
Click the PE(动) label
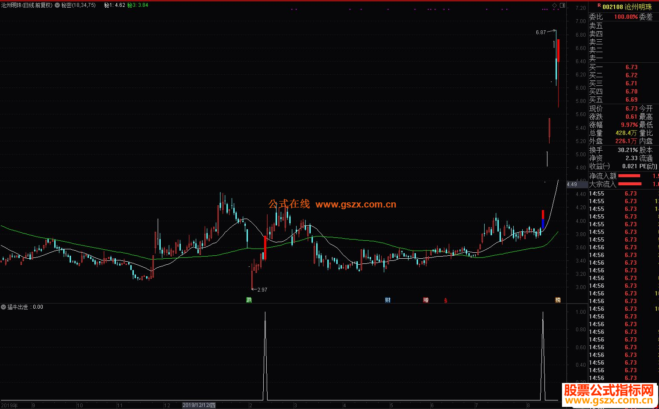(648, 166)
